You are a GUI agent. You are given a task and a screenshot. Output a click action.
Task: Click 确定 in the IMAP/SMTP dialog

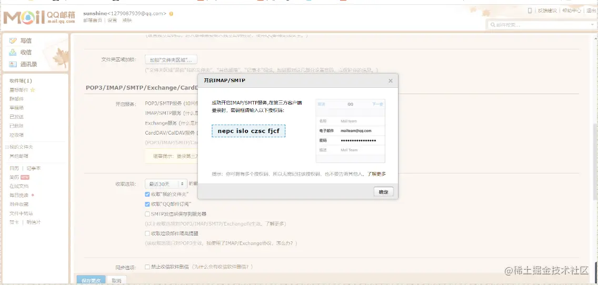[x=383, y=191]
